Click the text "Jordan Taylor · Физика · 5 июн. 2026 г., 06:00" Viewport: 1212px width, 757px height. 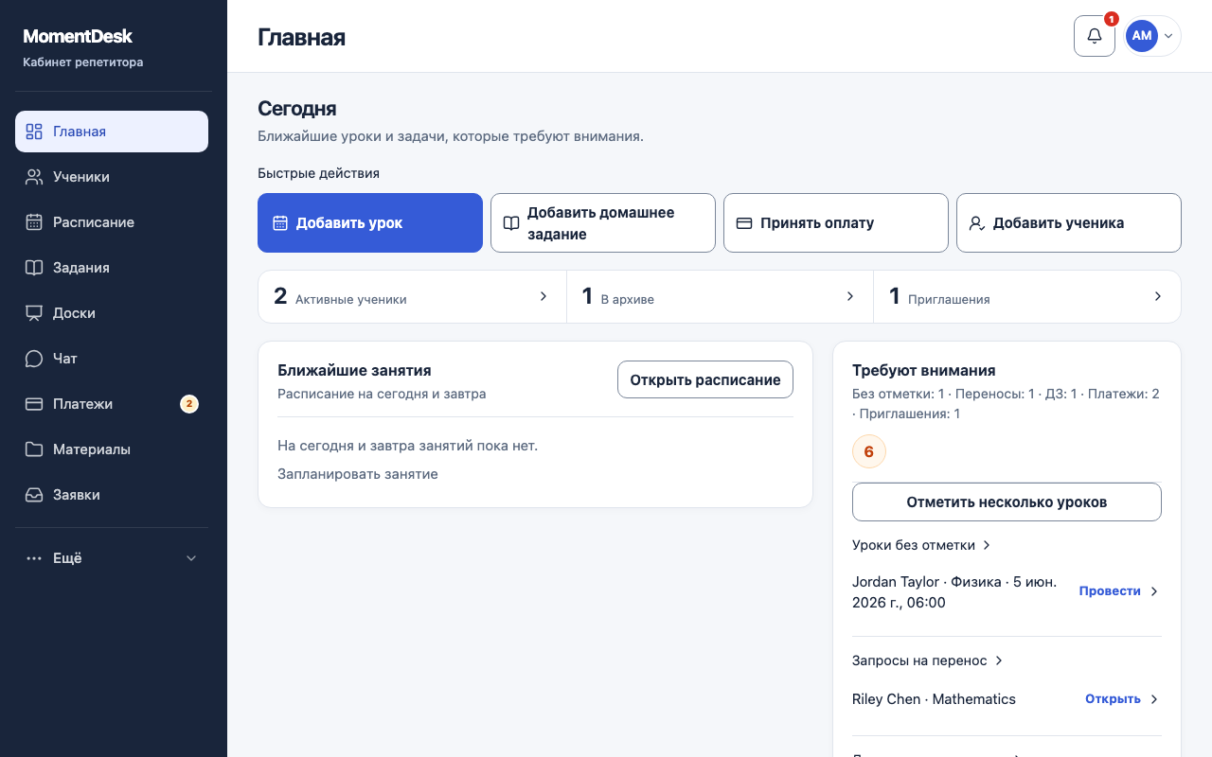pos(954,592)
